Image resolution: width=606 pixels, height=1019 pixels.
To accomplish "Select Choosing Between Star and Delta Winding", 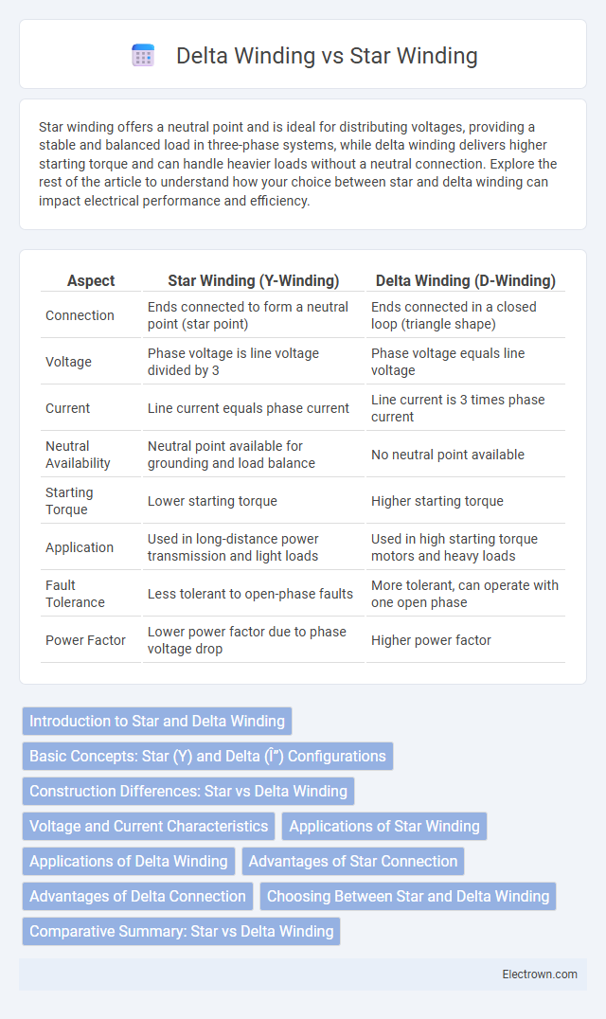I will [408, 897].
